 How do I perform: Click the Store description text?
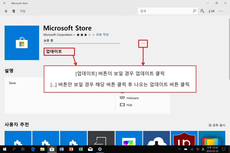[12, 83]
